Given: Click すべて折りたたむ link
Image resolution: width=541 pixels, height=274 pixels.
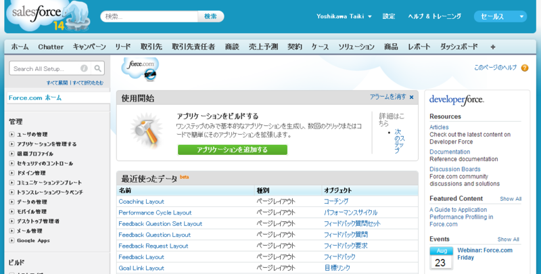Looking at the screenshot, I should point(88,83).
